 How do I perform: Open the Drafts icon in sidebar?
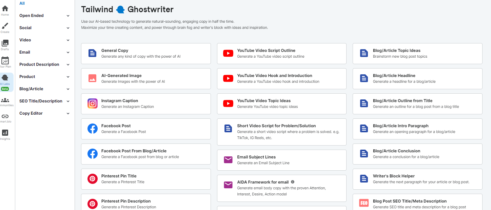(x=5, y=43)
